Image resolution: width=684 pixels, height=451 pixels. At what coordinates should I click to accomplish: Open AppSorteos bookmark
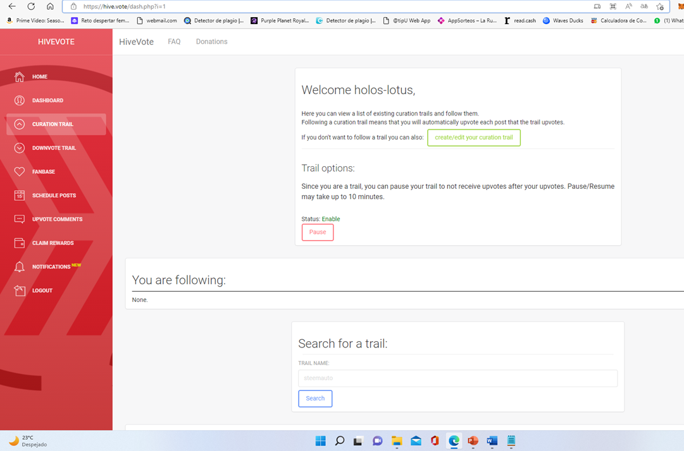tap(467, 20)
